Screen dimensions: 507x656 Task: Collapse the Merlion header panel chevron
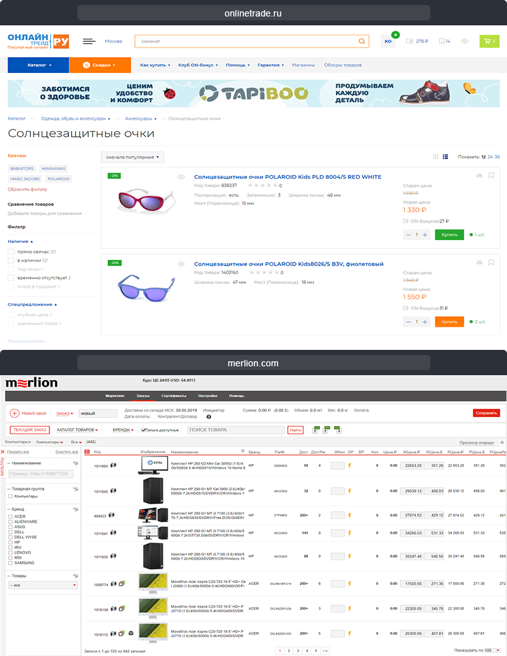(x=502, y=442)
